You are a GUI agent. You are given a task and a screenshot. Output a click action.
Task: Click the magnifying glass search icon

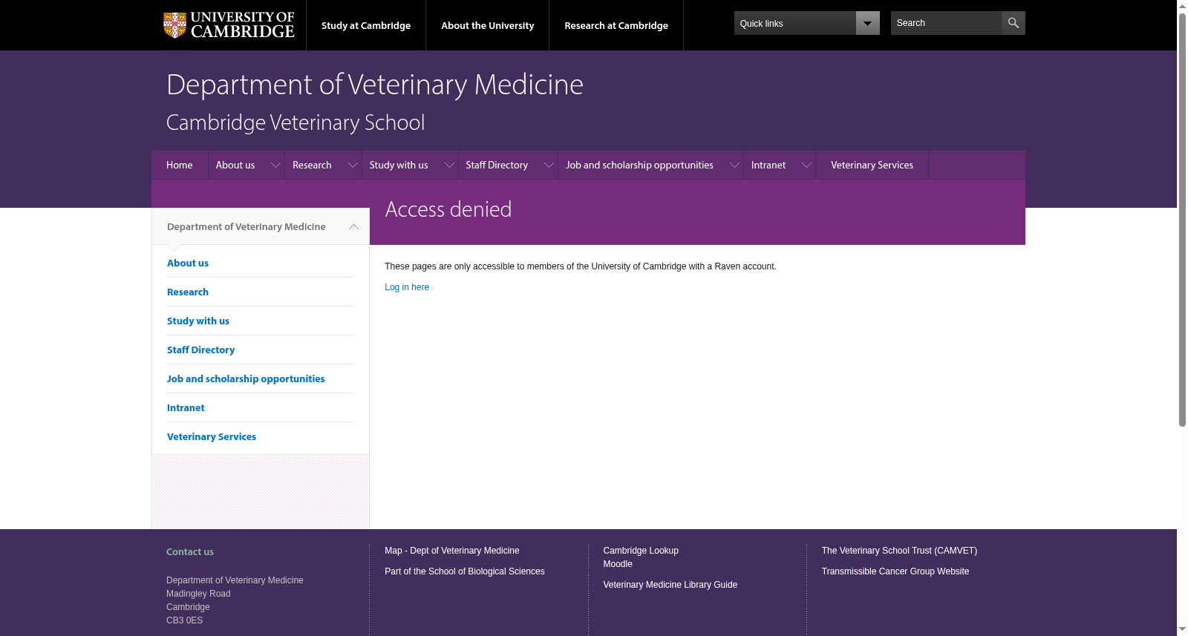(1013, 23)
